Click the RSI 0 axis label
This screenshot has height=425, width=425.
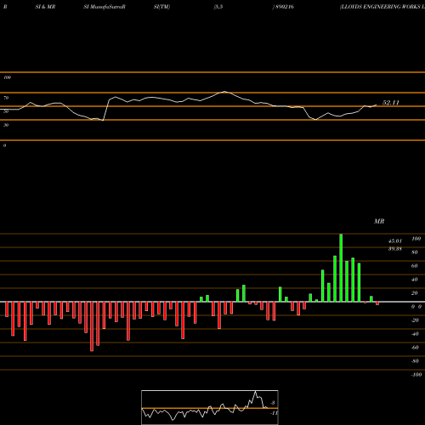[x=4, y=145]
